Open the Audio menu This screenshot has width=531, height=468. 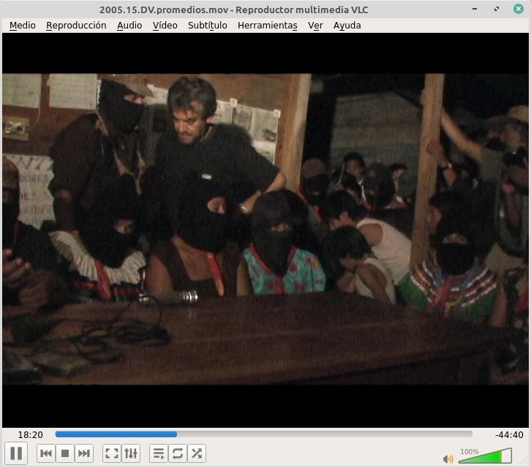coord(129,26)
